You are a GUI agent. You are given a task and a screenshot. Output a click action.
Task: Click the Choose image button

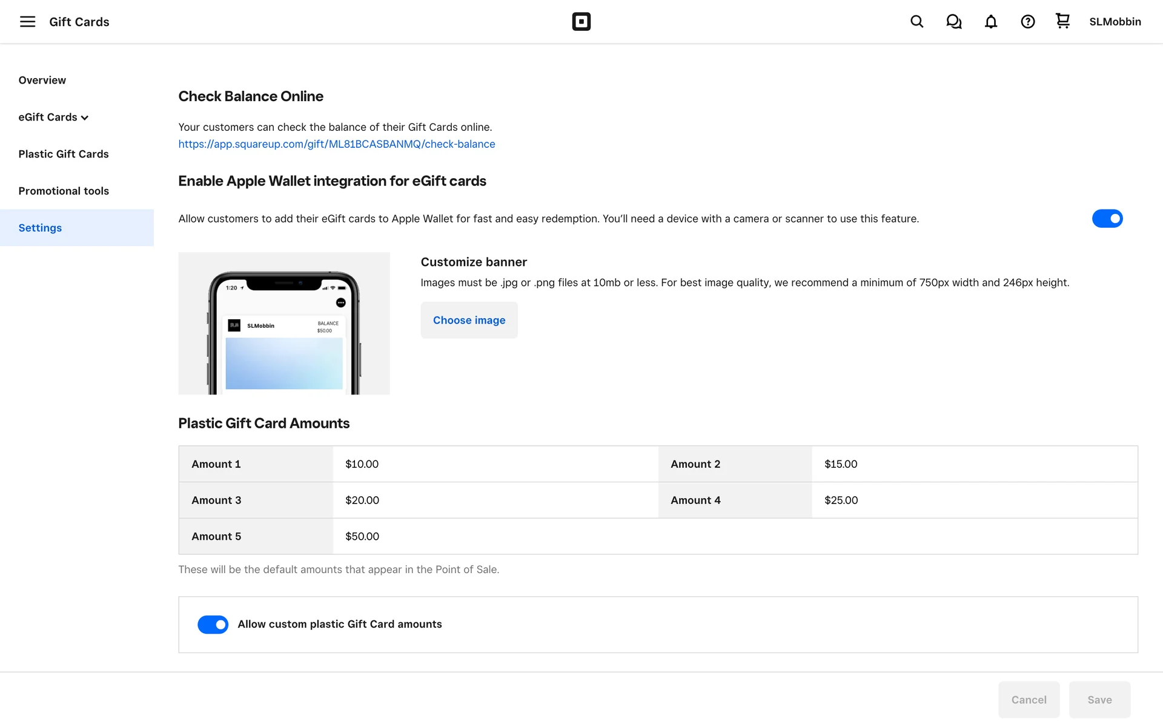point(469,320)
